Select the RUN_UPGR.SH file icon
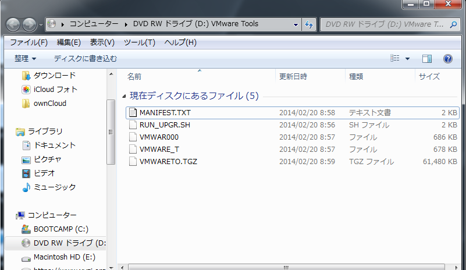Viewport: 466px width, 270px height. (x=133, y=125)
